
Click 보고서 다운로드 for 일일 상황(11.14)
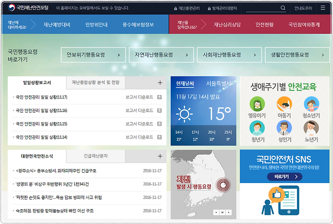click(x=139, y=137)
